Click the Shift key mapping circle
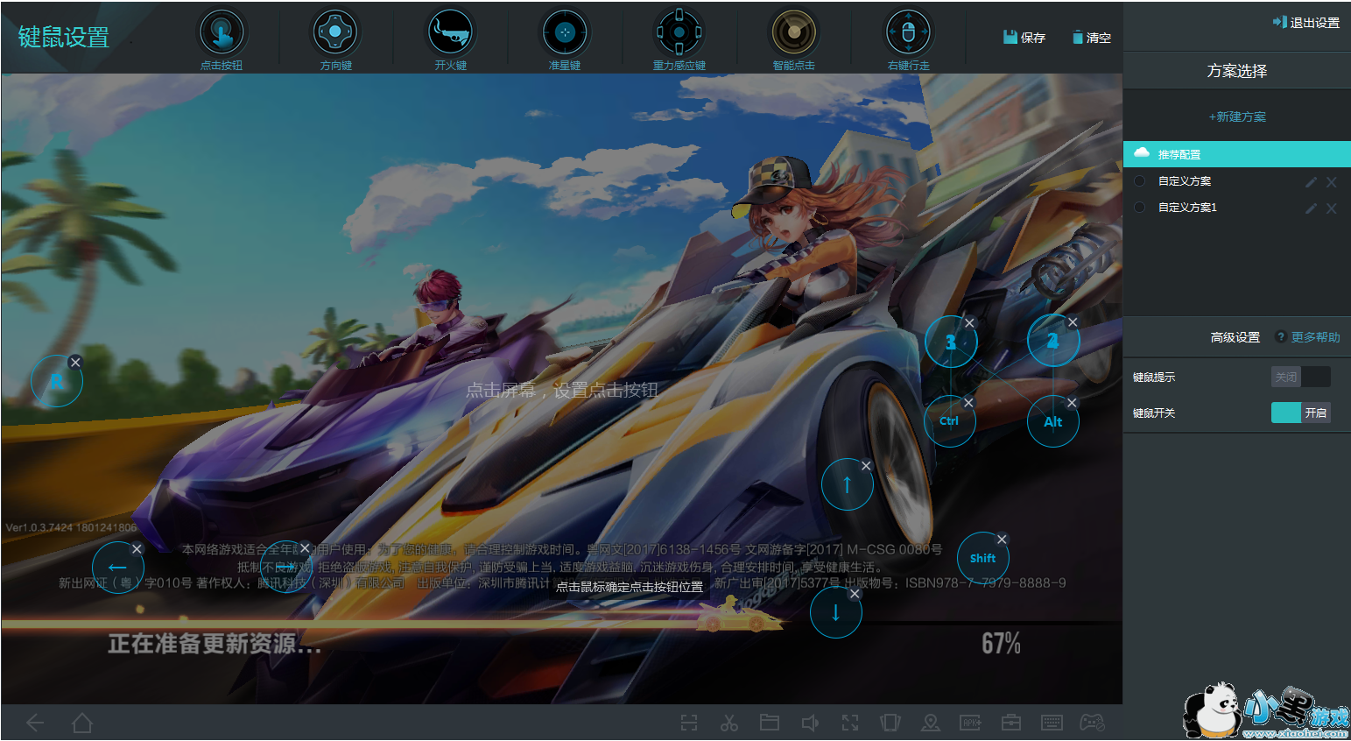The image size is (1351, 741). click(x=983, y=558)
